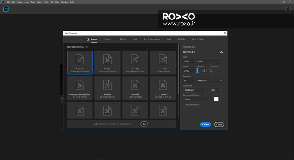
Task: Switch to the Recent tab
Action: [x=92, y=39]
